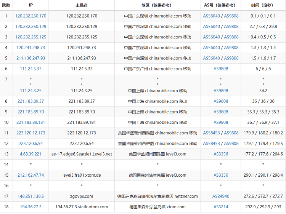Image resolution: width=286 pixels, height=214 pixels.
Task: Open IP link 120.232.250.170
Action: 31,16
